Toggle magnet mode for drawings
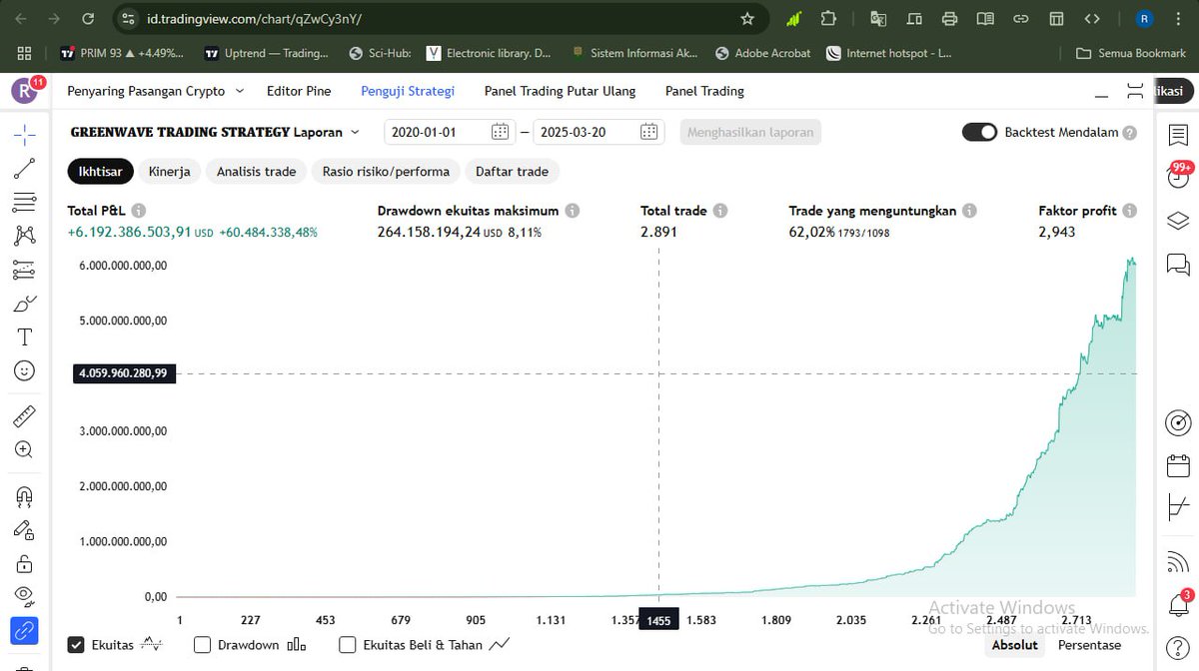 pos(24,496)
